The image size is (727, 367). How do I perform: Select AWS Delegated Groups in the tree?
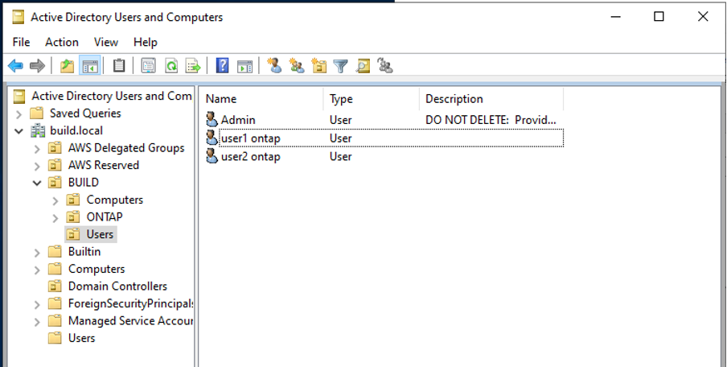[126, 148]
